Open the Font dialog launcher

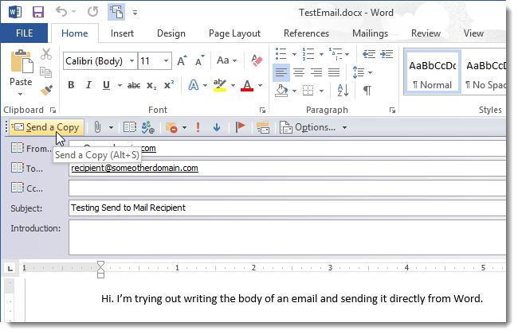tap(262, 110)
